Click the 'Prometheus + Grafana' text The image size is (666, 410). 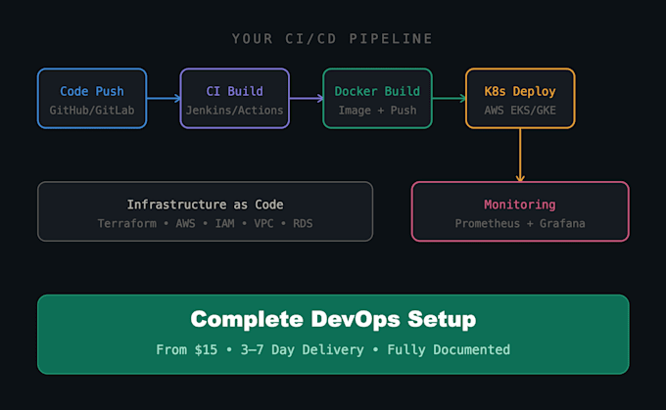[520, 224]
